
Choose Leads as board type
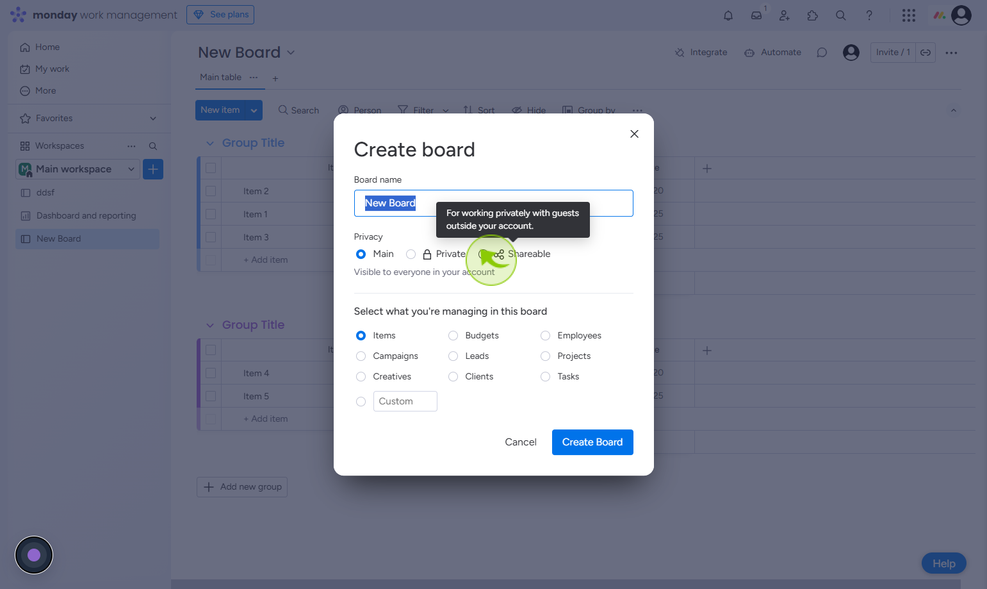click(x=453, y=356)
